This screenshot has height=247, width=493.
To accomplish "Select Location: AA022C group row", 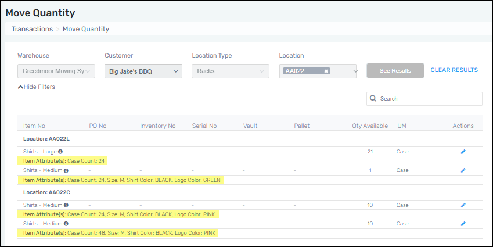I will (x=250, y=192).
